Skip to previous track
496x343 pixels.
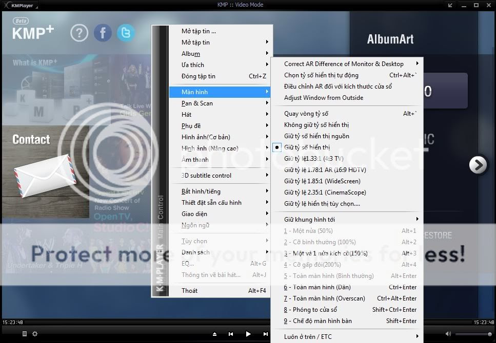[x=231, y=334]
